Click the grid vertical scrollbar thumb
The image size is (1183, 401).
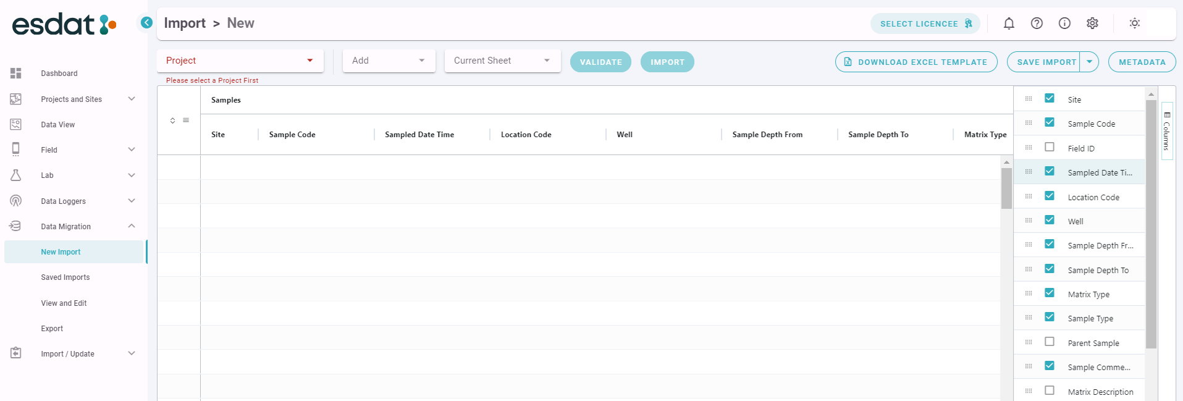[1006, 188]
